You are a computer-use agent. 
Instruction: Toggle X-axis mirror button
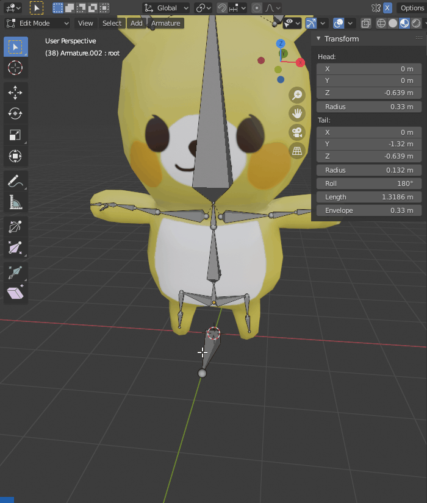point(387,8)
